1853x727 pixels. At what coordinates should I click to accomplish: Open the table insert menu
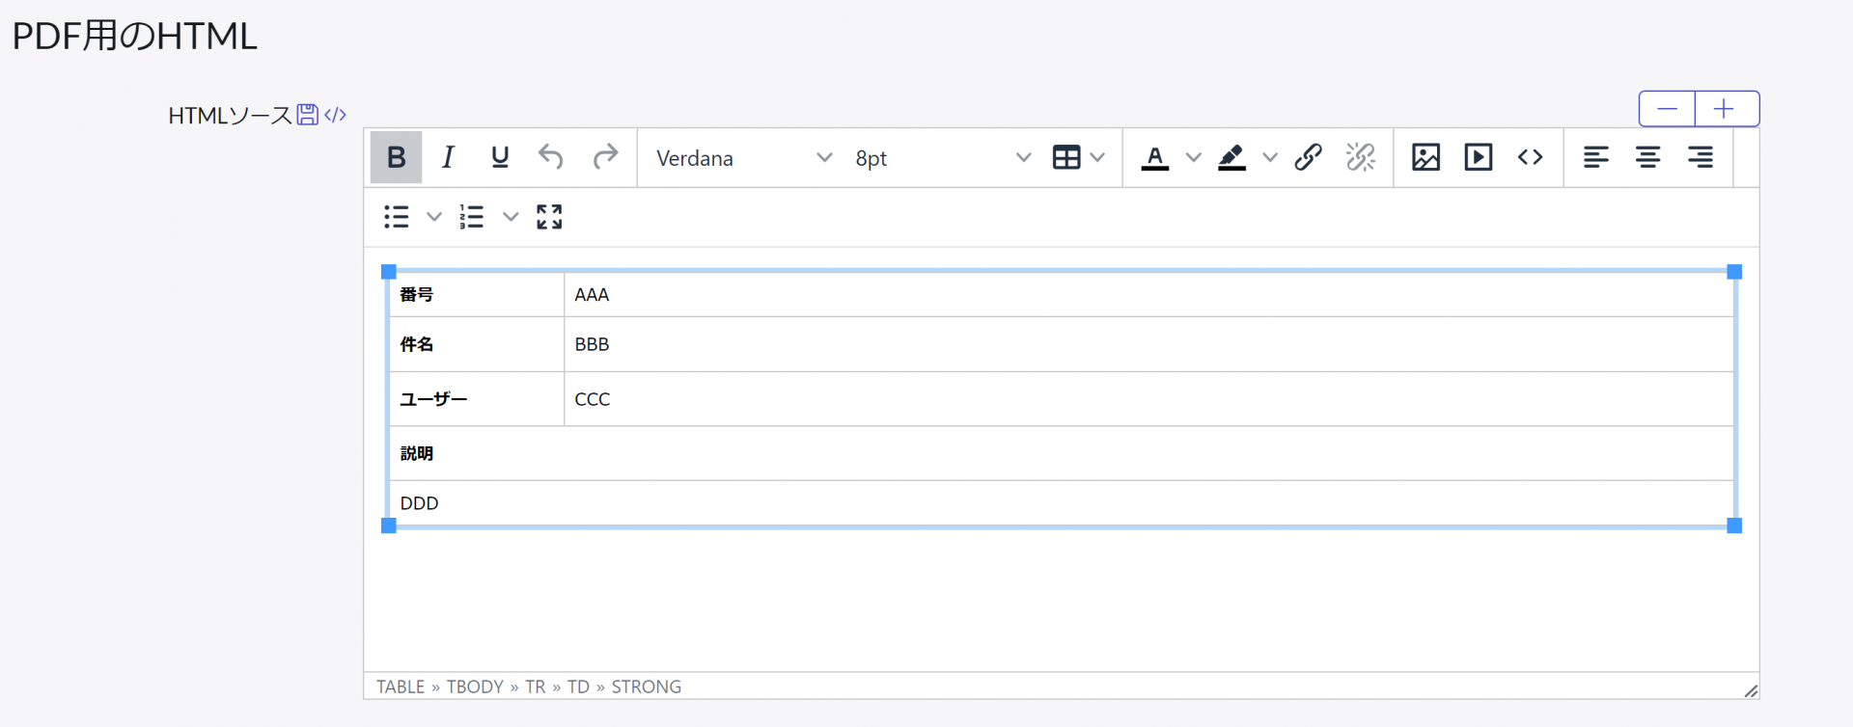[x=1078, y=157]
